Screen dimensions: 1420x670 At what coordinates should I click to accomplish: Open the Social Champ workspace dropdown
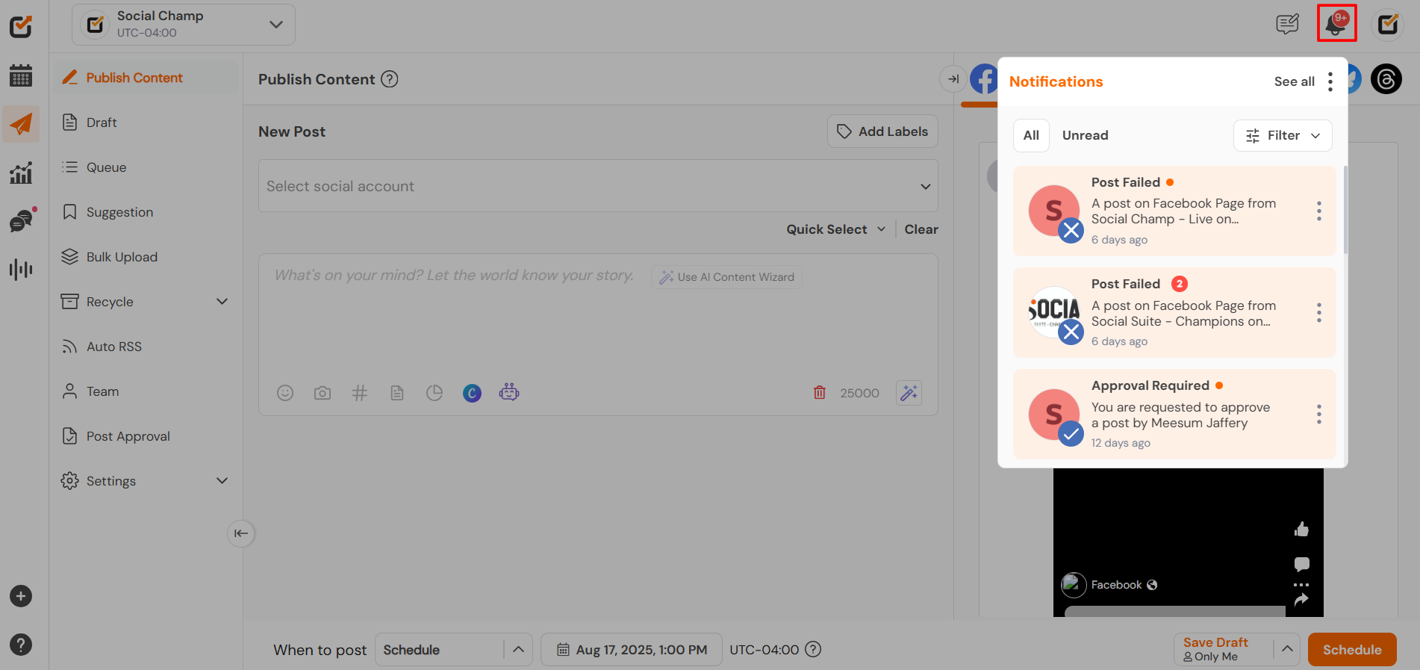pyautogui.click(x=184, y=25)
